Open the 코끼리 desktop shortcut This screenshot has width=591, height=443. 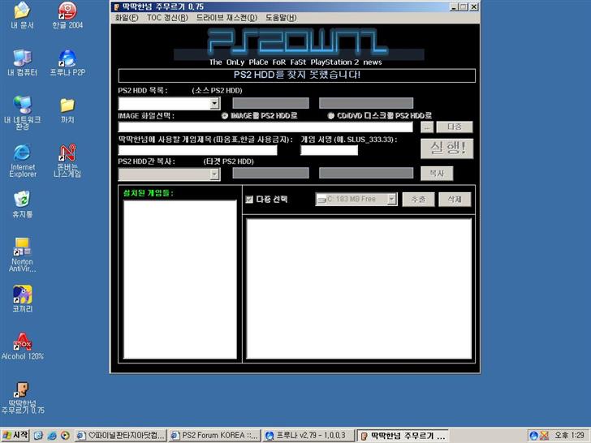[x=22, y=299]
